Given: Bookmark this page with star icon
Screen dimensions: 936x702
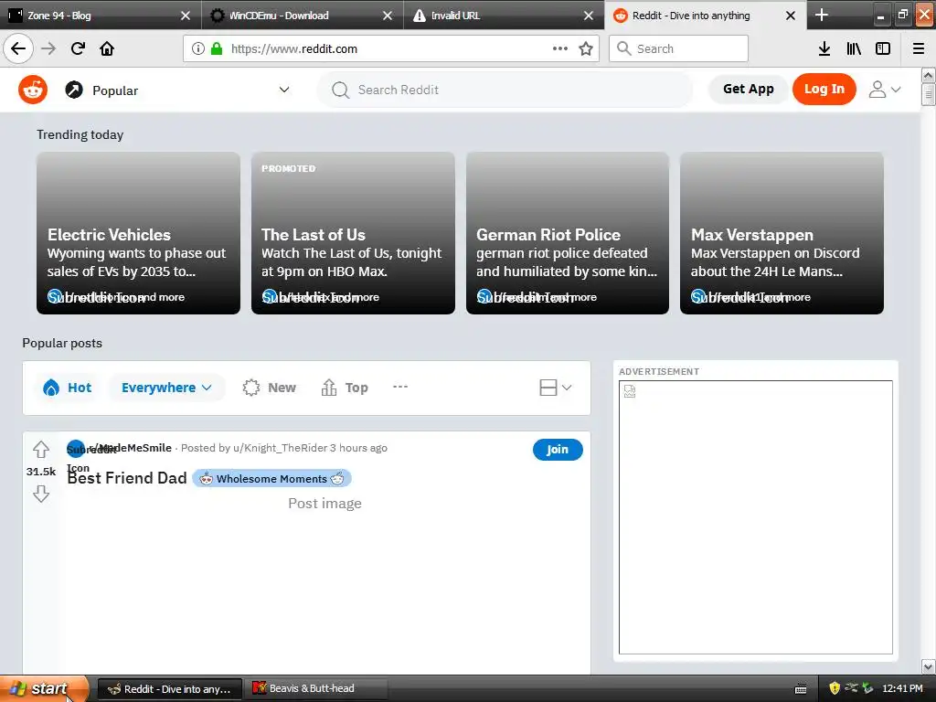Looking at the screenshot, I should point(586,48).
